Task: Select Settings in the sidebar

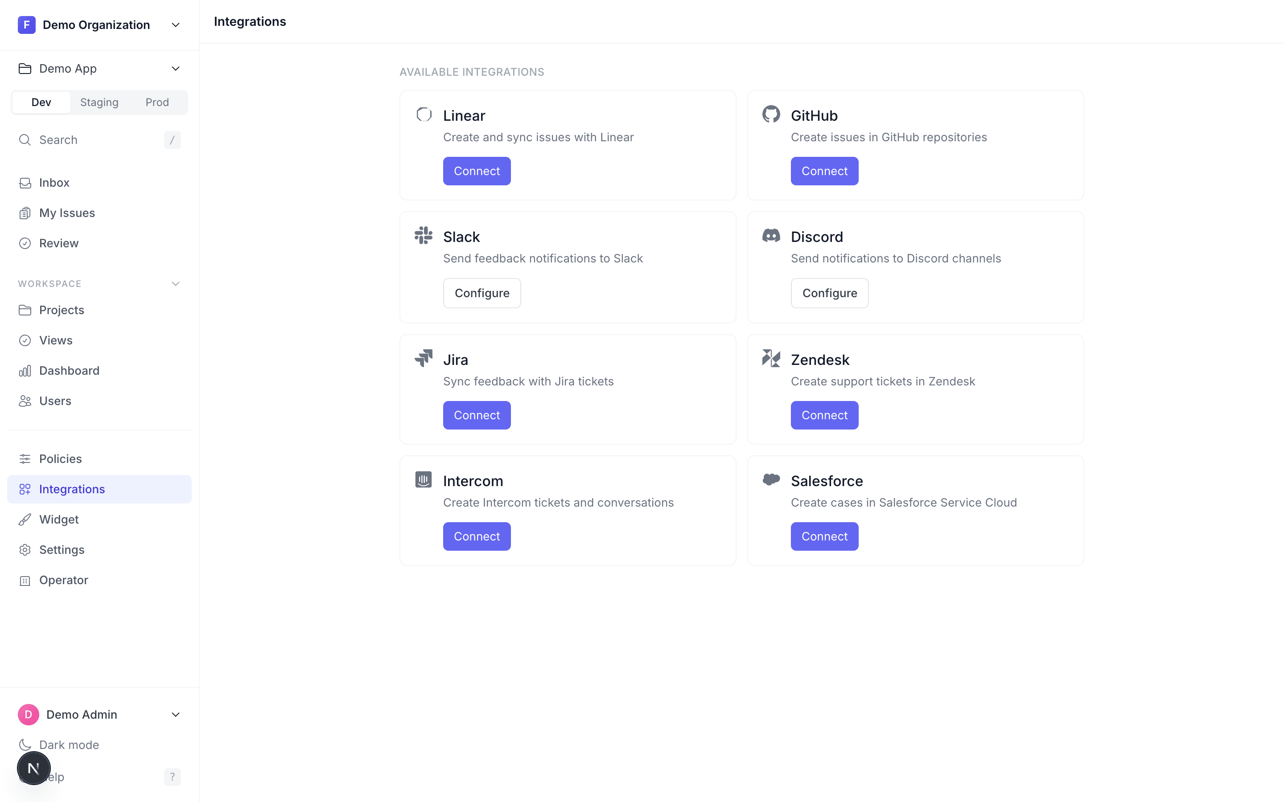Action: (x=62, y=549)
